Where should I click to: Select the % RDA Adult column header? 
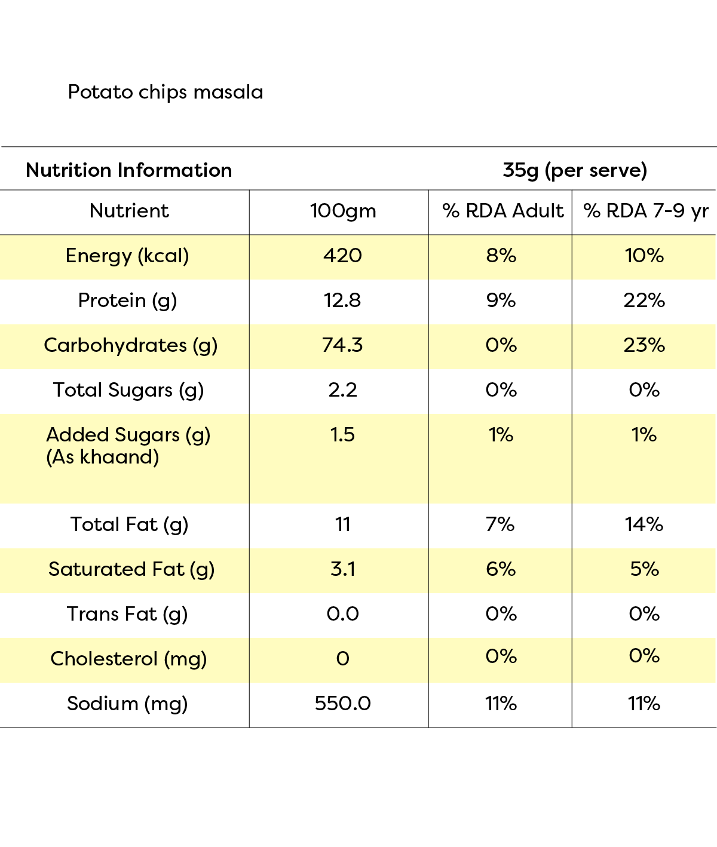pos(502,211)
